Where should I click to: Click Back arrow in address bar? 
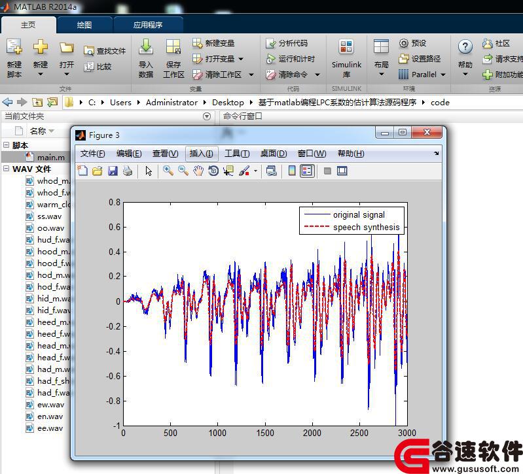pos(7,102)
